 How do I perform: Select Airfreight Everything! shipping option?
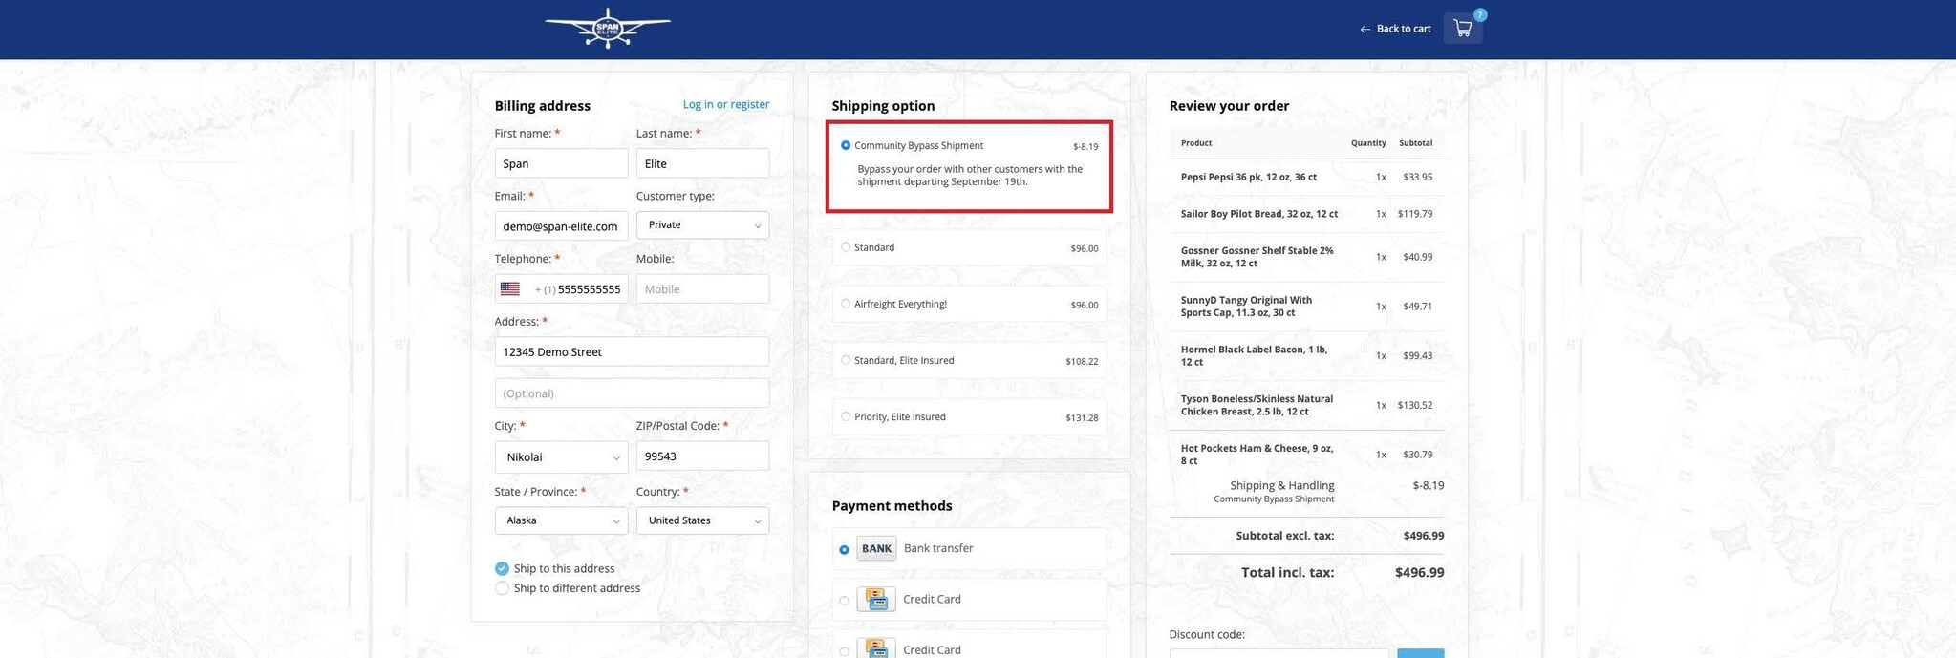(846, 305)
